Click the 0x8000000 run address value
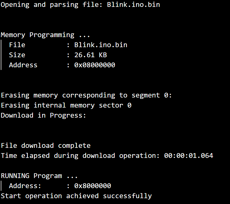 [x=93, y=186]
